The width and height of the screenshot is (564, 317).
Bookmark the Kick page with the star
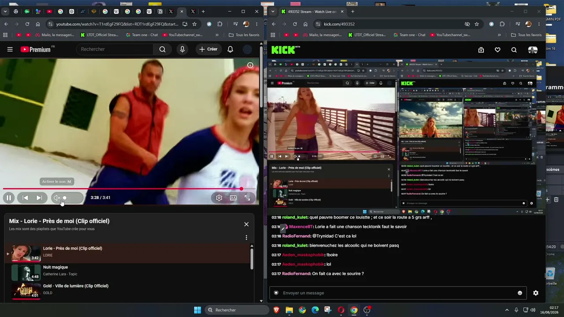tap(477, 24)
